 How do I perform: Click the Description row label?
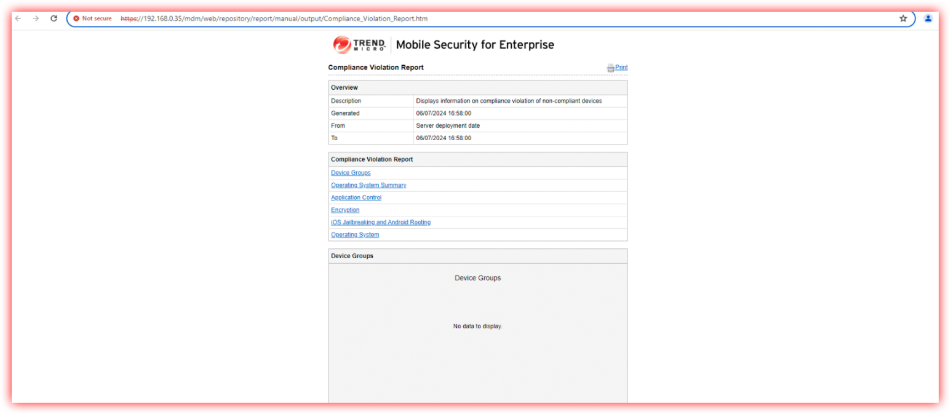tap(346, 101)
